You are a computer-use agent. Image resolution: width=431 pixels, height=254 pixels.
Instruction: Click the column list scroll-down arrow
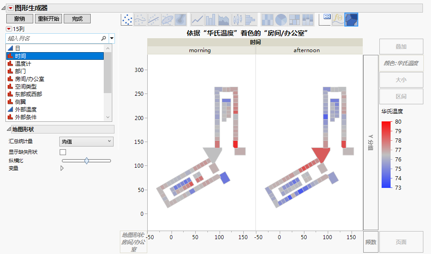point(108,117)
